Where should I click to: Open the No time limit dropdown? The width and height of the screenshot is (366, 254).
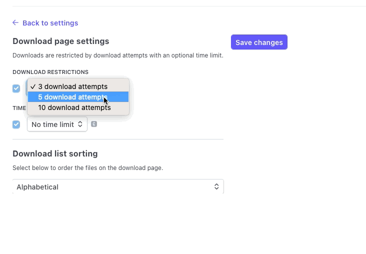tap(52, 124)
